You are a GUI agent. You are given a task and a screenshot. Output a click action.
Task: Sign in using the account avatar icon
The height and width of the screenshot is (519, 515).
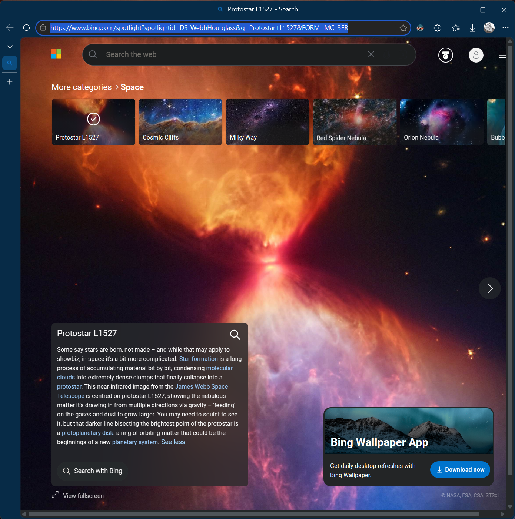(476, 55)
